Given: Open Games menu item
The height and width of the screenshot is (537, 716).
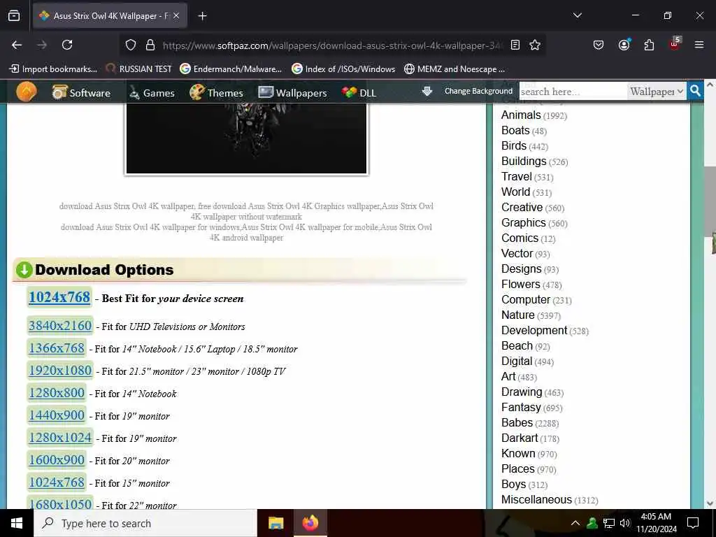Looking at the screenshot, I should coord(152,93).
